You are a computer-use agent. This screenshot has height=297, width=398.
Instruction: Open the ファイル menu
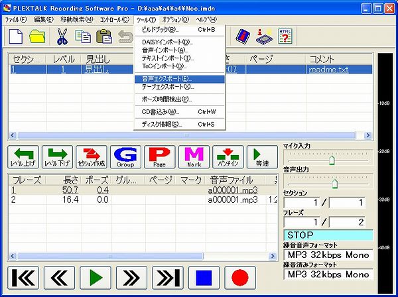tap(15, 20)
